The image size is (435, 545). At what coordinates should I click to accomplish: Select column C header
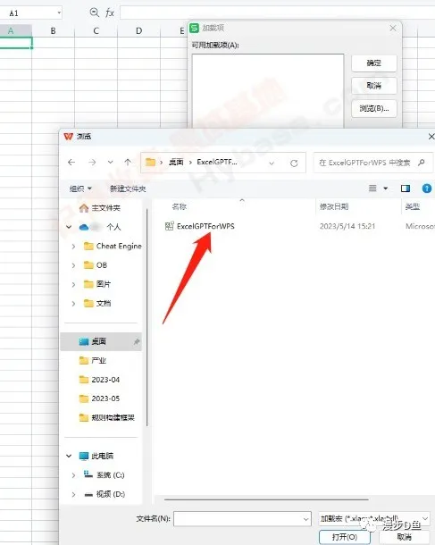(x=96, y=30)
